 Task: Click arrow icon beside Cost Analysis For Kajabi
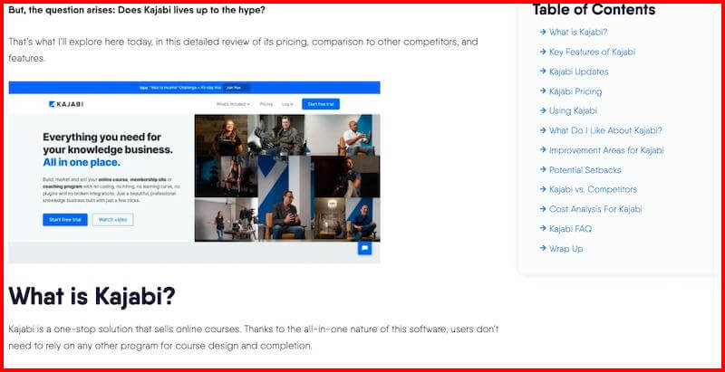pos(543,208)
